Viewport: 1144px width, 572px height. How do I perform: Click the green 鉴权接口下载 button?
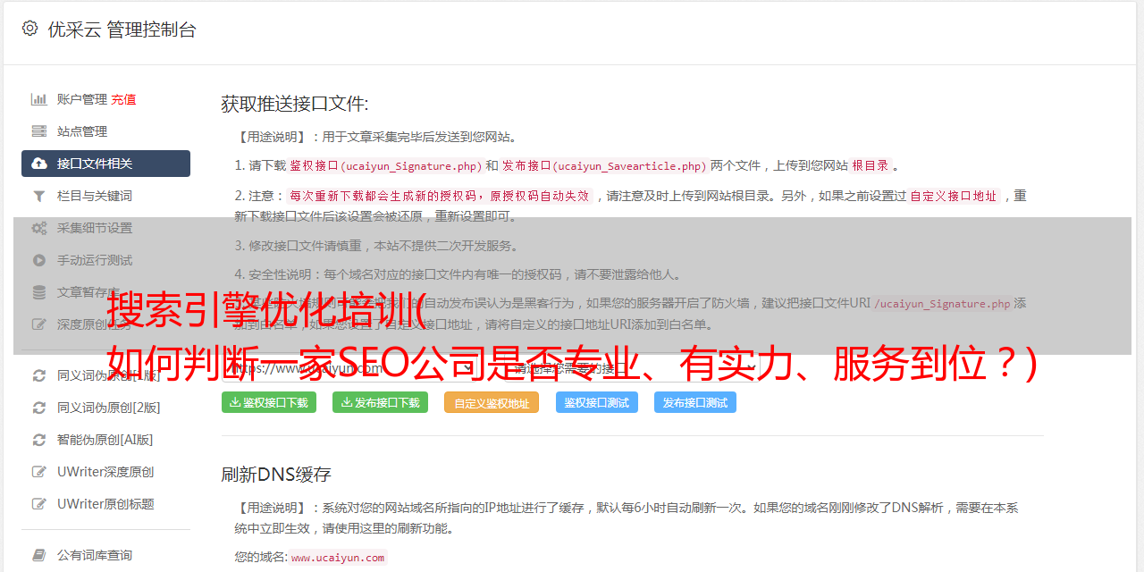coord(268,402)
